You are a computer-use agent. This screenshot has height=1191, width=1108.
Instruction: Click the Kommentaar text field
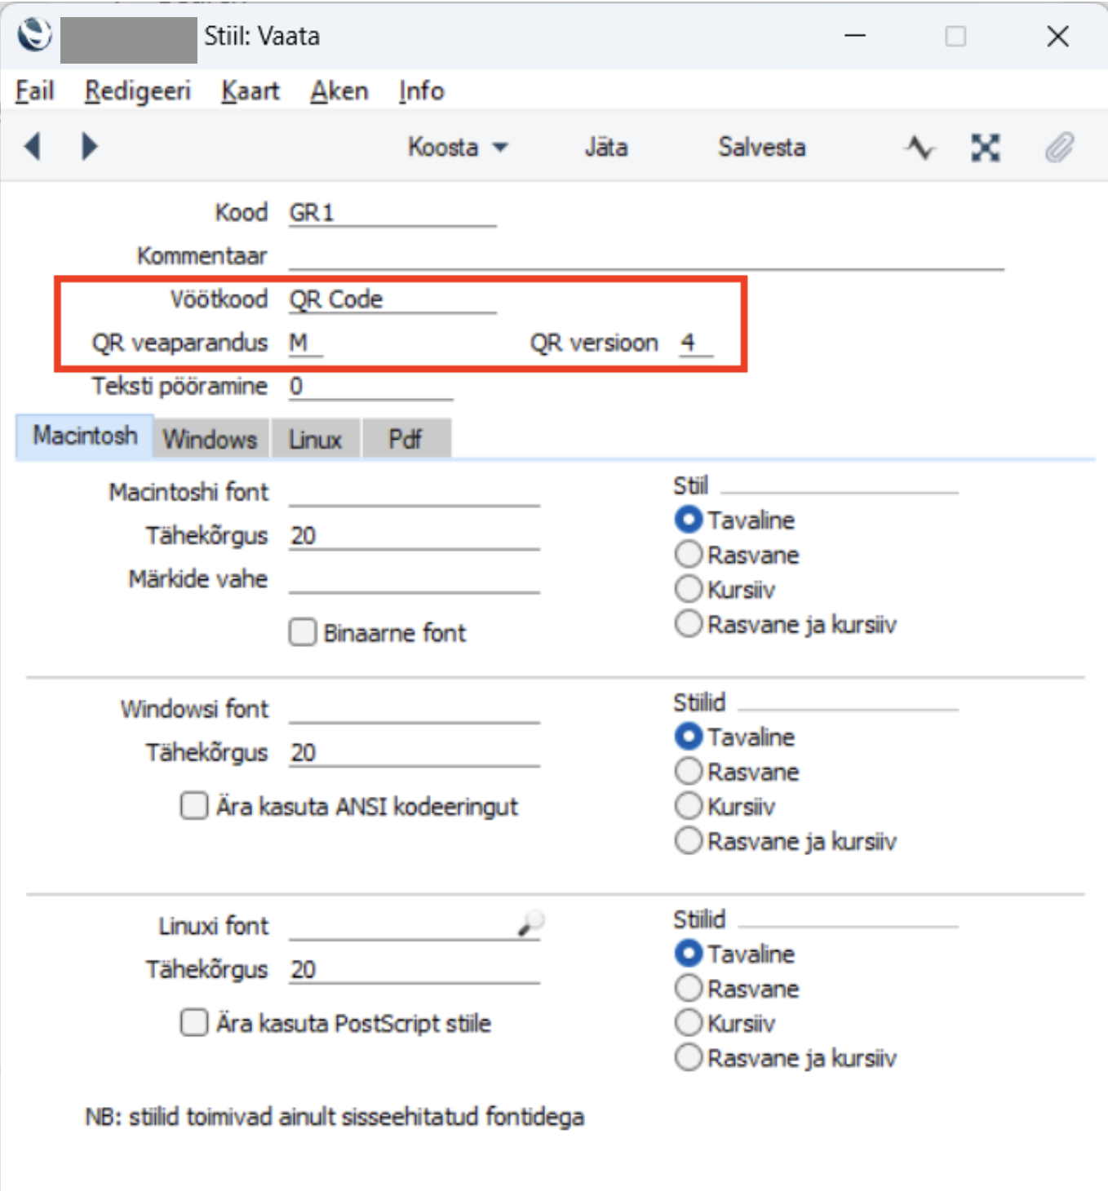(x=646, y=255)
